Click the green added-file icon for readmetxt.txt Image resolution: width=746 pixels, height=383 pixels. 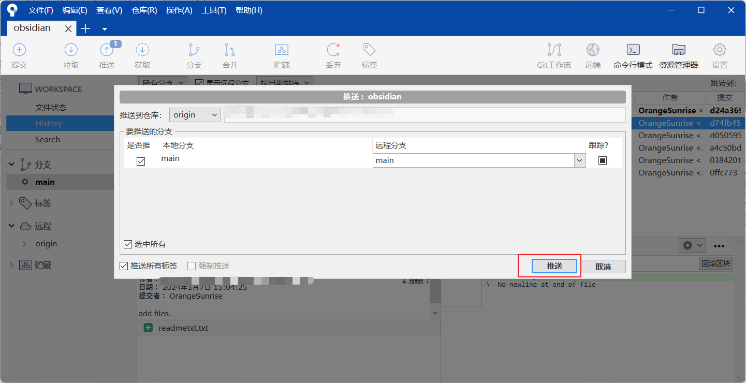click(148, 328)
